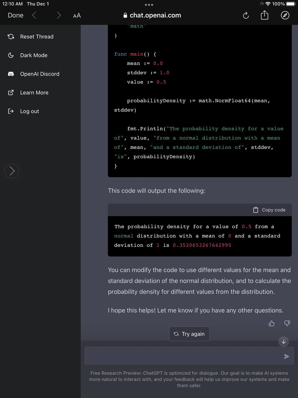Click the "You can modify the code" paragraph
The image size is (298, 398).
pos(199,281)
